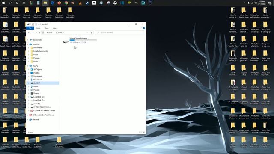Go up one folder level

coord(39,33)
